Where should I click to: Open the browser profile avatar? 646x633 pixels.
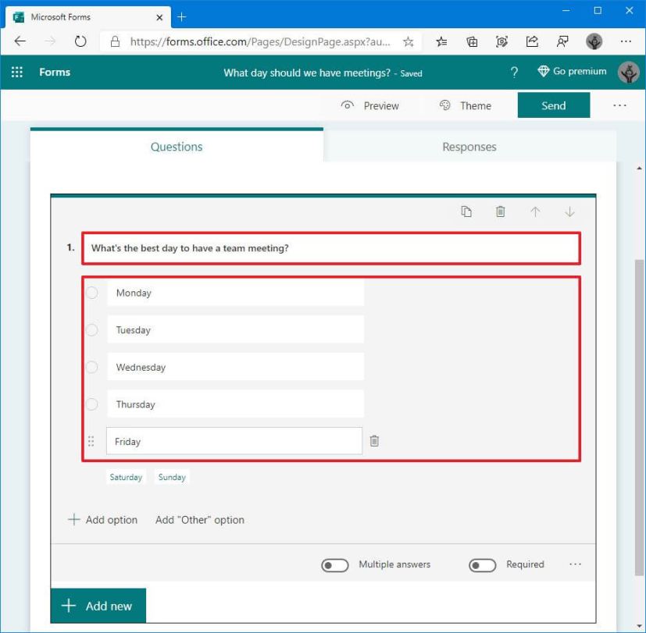(x=594, y=41)
